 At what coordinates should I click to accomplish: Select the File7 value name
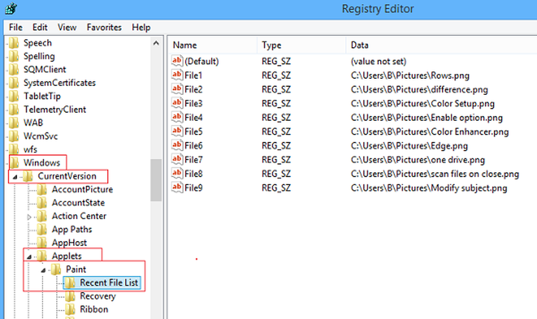coord(193,160)
